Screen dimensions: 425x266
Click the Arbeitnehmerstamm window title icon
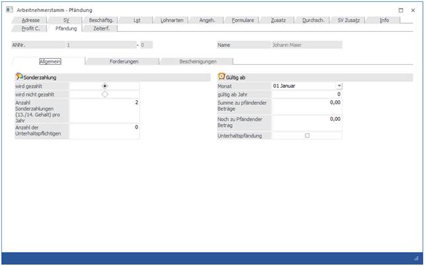click(x=7, y=11)
